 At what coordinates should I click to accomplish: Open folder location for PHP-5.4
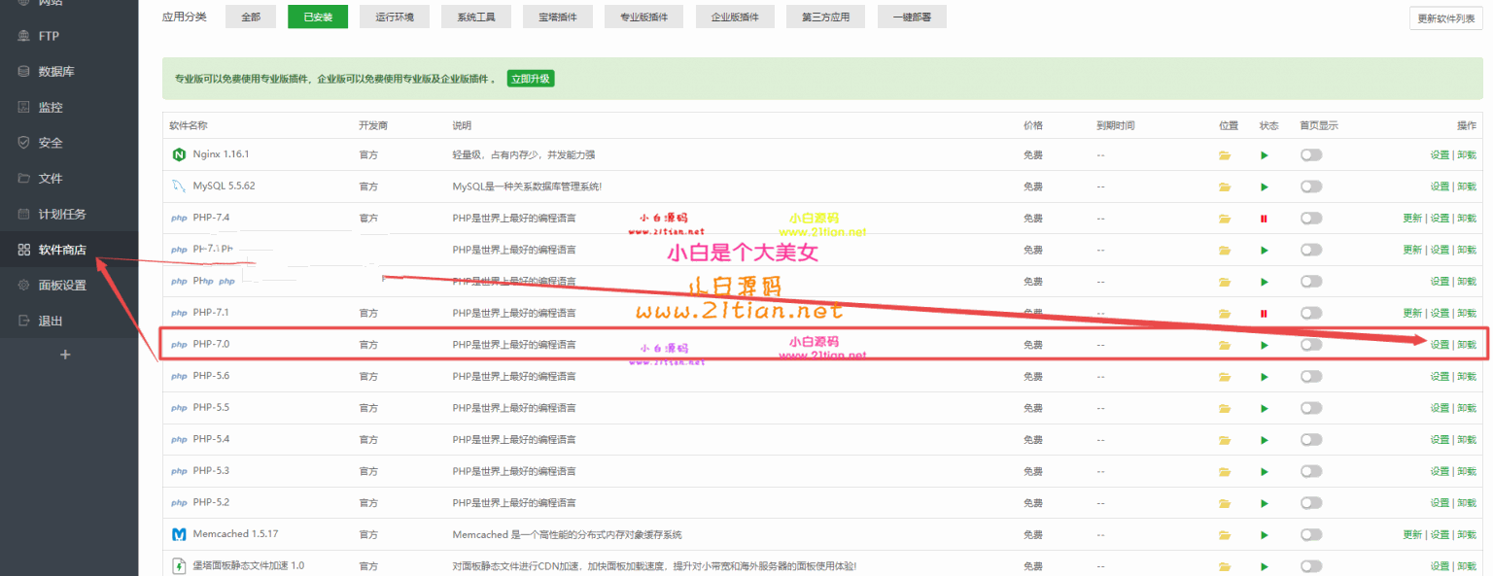(1225, 440)
